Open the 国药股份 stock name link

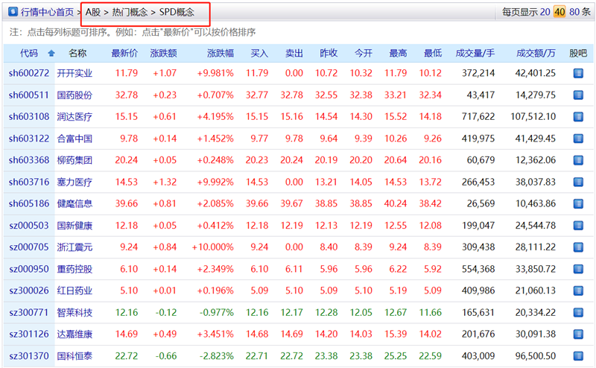point(74,95)
